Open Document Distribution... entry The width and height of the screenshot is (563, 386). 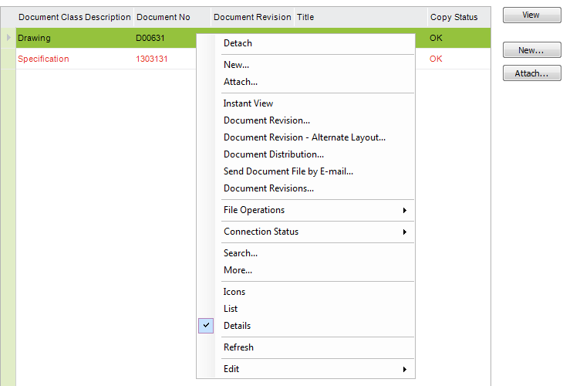coord(273,154)
